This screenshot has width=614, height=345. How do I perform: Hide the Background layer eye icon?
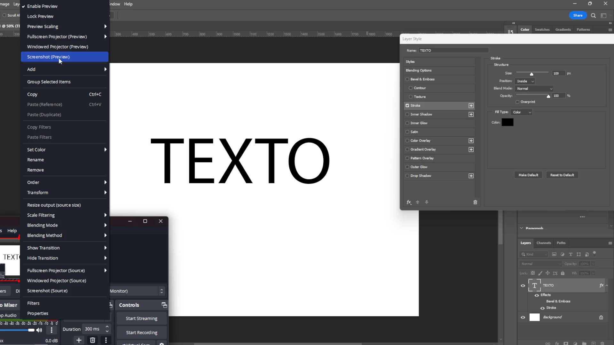coord(523,317)
